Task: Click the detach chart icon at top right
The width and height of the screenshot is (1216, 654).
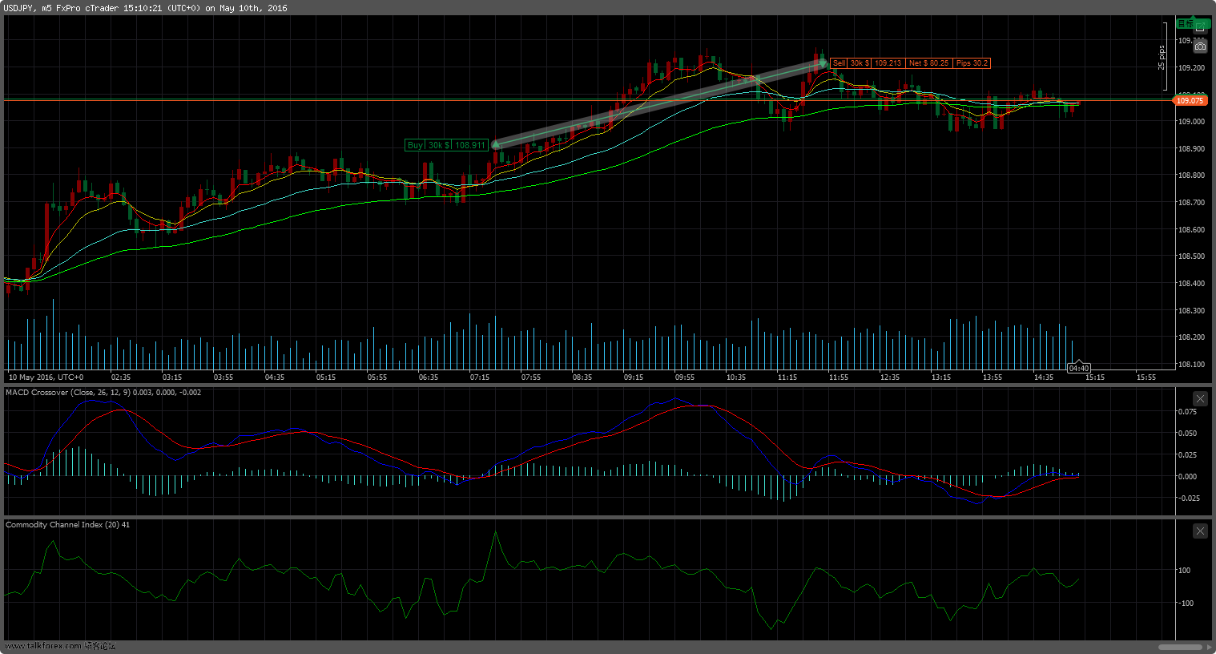Action: point(1200,27)
